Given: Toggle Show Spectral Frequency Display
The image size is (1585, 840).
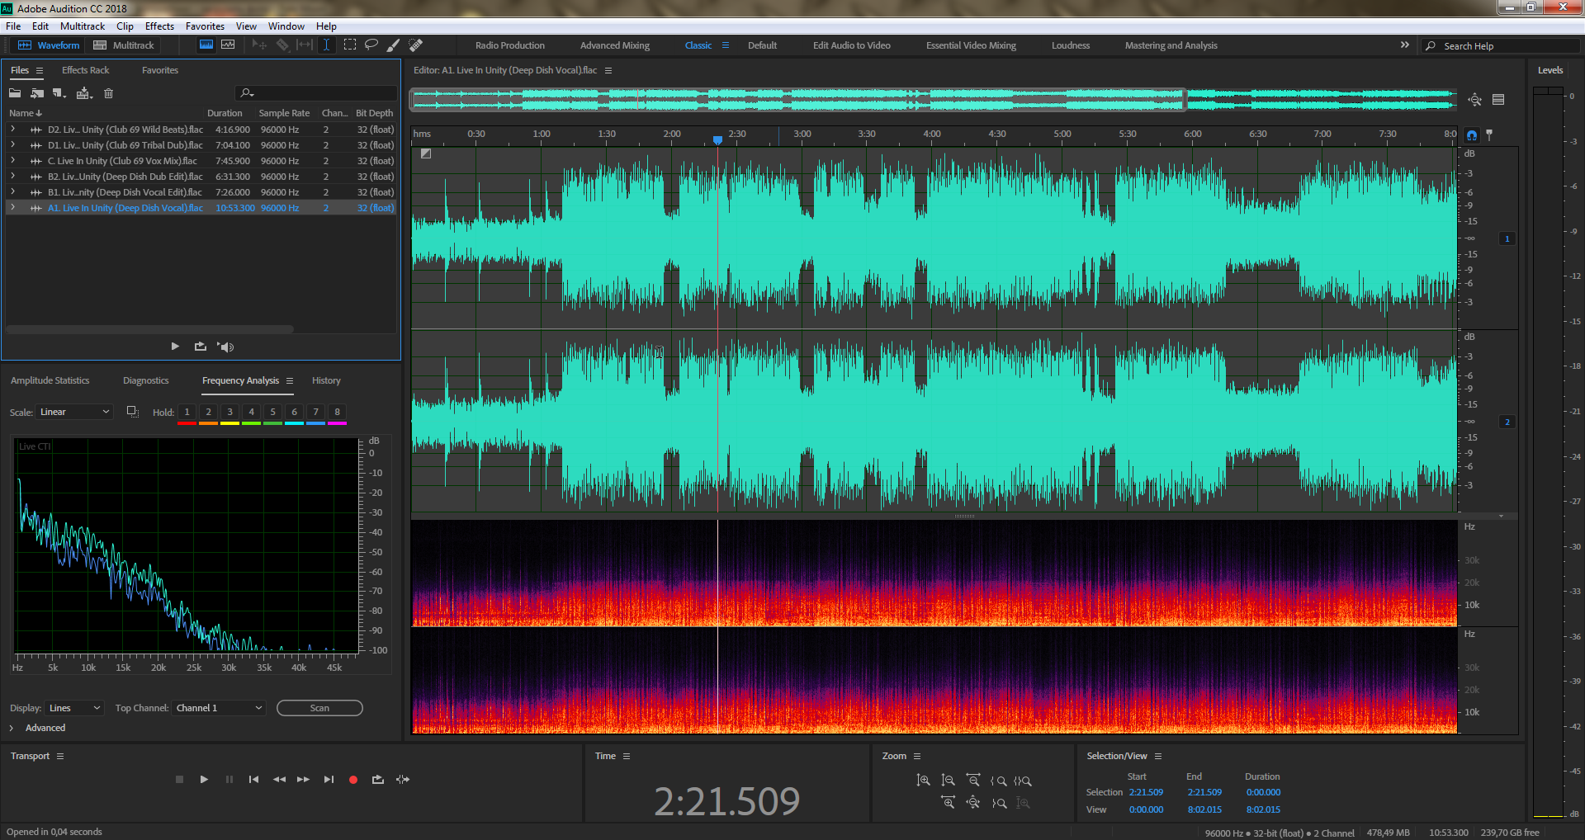Looking at the screenshot, I should [x=206, y=45].
